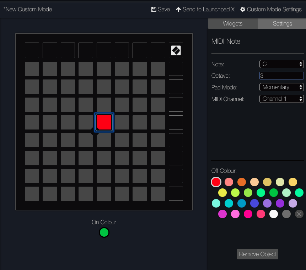Click the upload arrow Send to Launchpad X
The width and height of the screenshot is (306, 270).
[178, 9]
